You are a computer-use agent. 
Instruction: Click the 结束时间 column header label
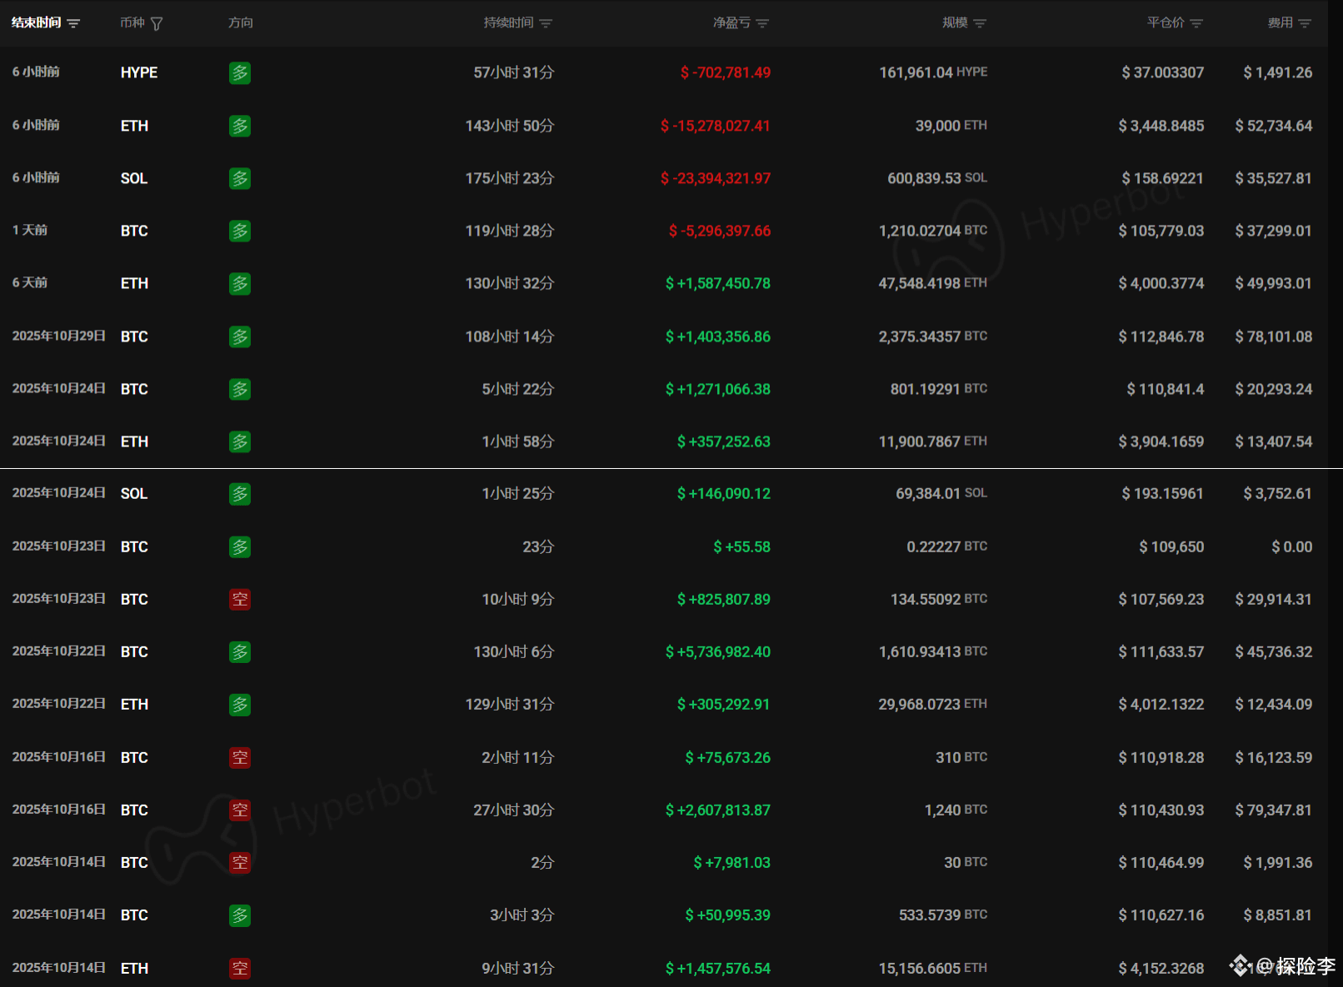tap(37, 22)
